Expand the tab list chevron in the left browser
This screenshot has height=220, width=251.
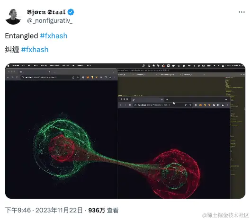113,72
